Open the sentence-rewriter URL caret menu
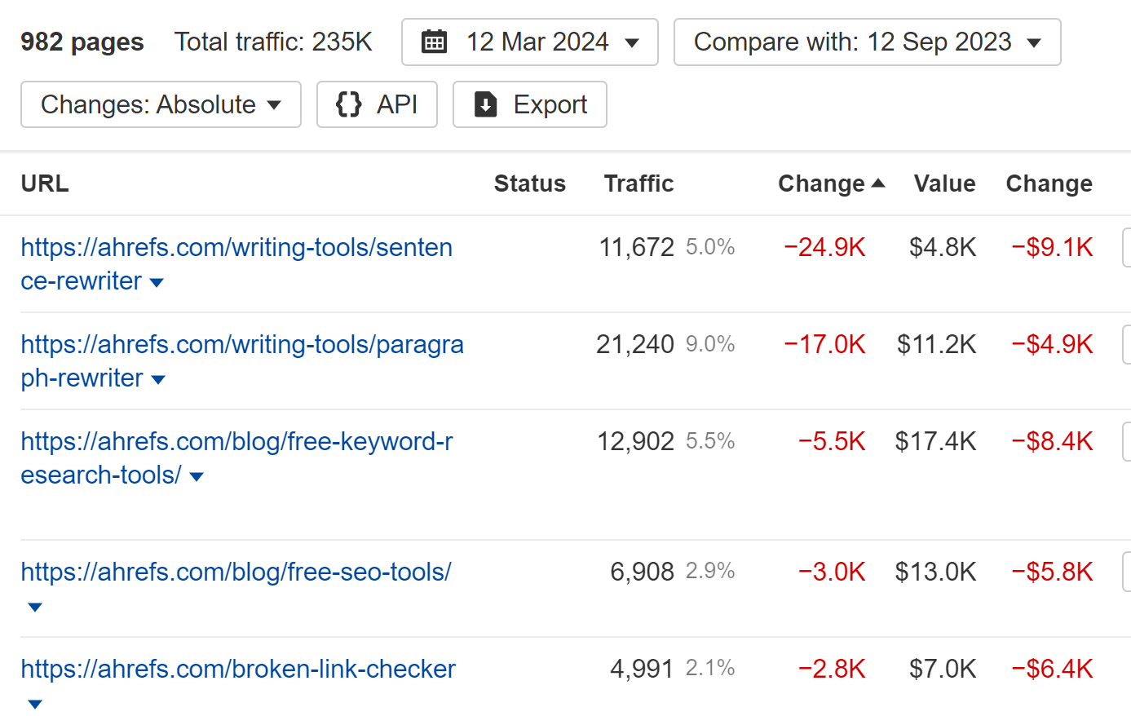 point(156,283)
